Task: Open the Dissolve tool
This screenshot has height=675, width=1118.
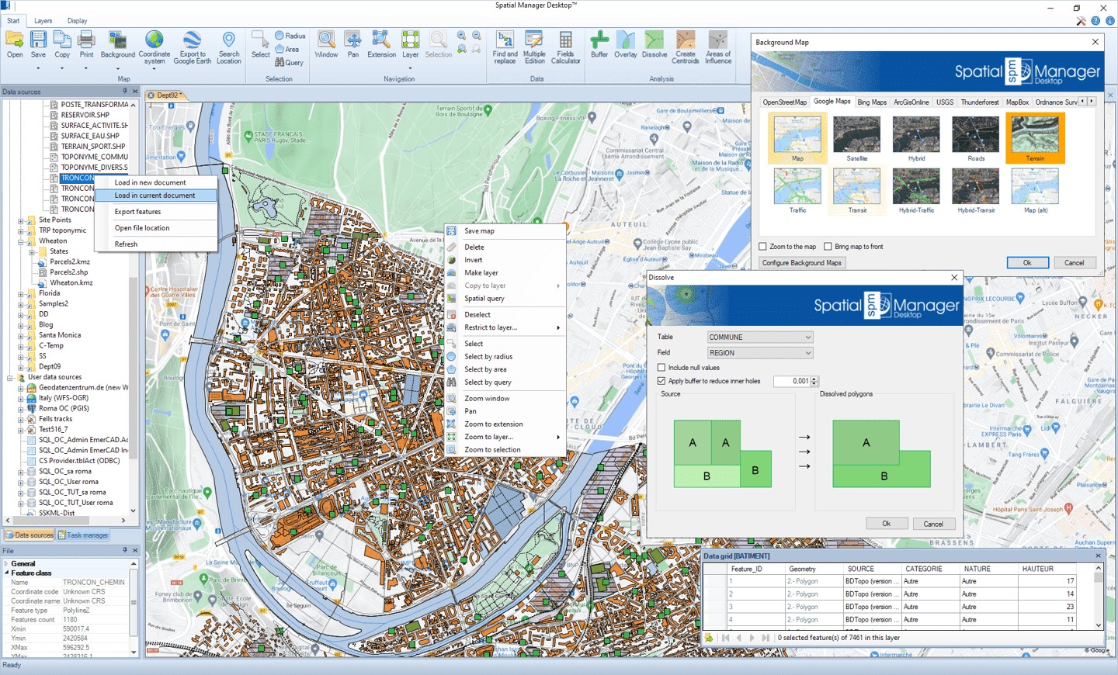Action: 654,47
